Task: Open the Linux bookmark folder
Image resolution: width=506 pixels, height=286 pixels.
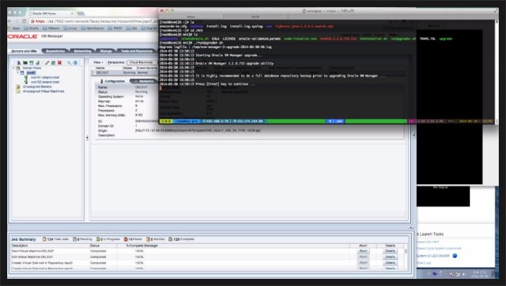Action: click(70, 28)
